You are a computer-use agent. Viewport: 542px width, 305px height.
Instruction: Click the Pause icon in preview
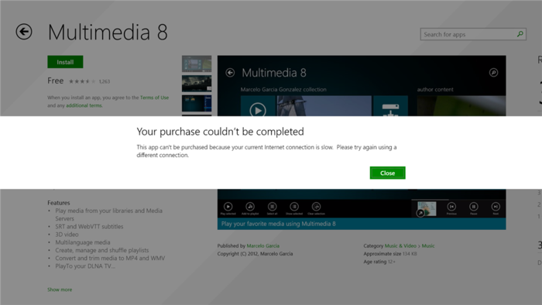474,207
